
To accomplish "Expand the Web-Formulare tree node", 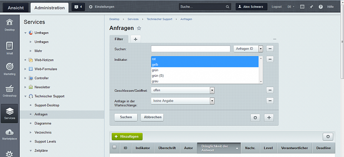I will coord(25,69).
